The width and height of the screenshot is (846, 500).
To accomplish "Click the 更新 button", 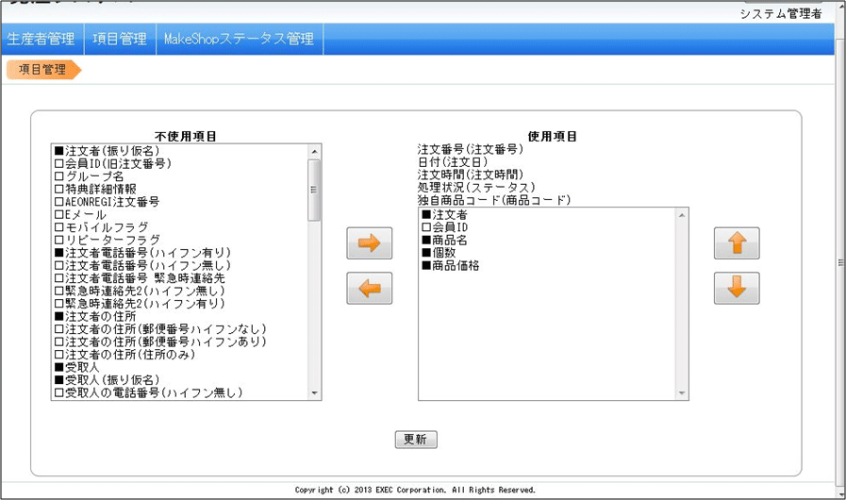I will 416,440.
